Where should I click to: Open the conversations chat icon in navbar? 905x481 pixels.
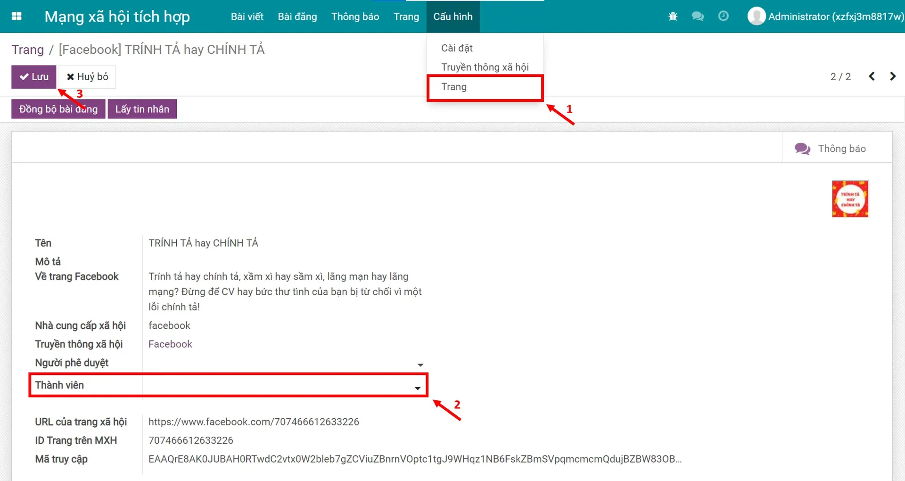[698, 17]
